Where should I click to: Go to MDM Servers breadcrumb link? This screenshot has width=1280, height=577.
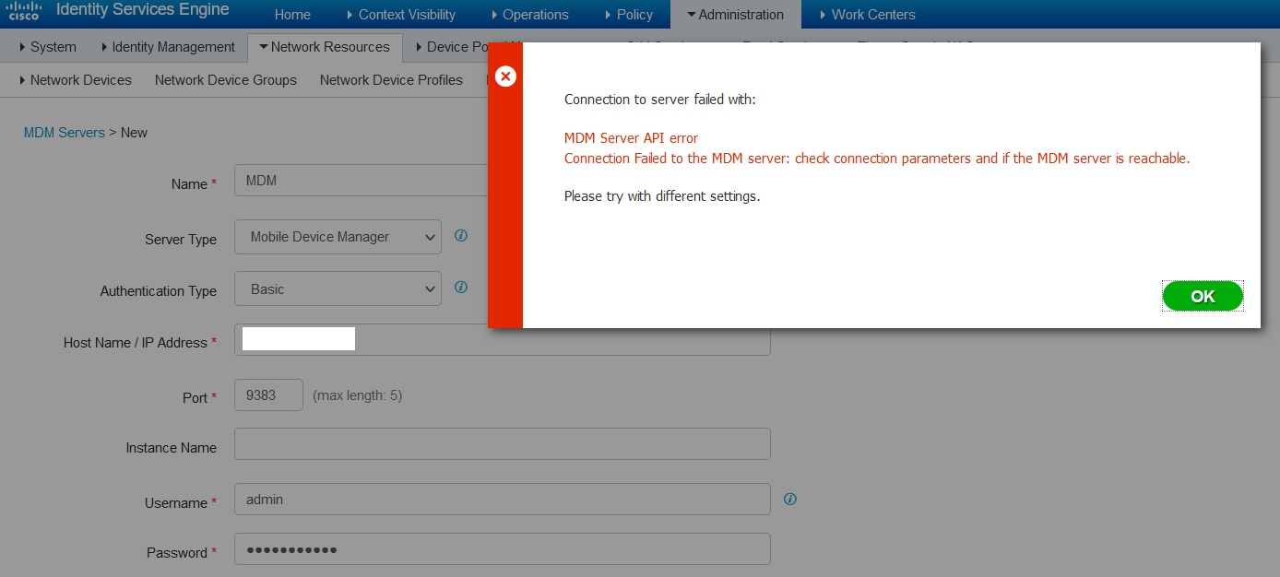coord(65,133)
